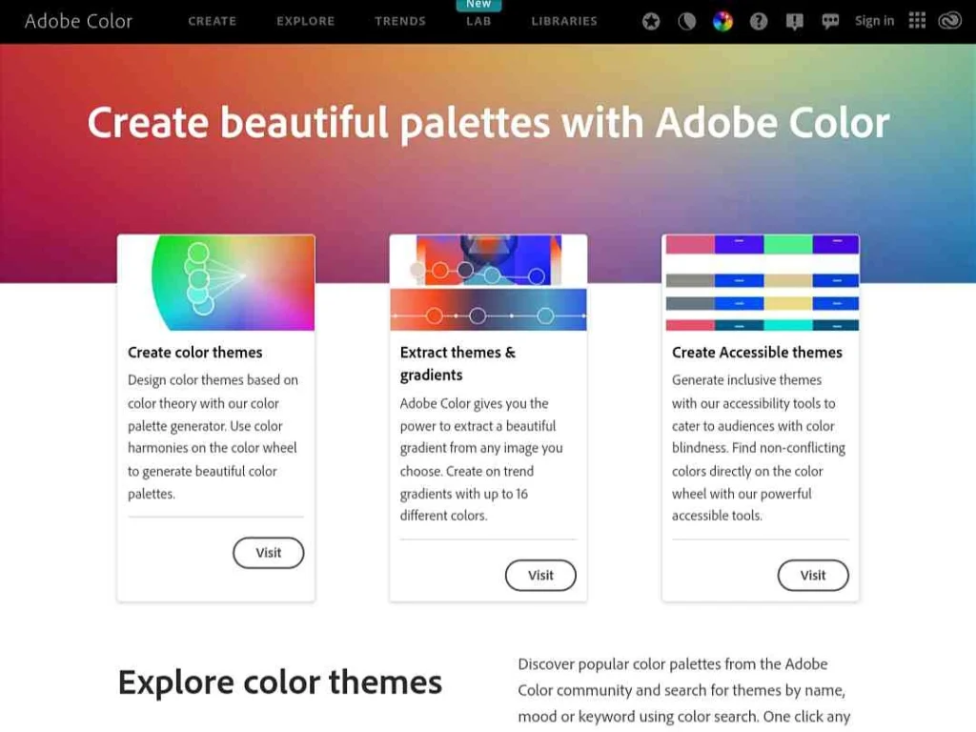Click the 'Discover popular color palettes' paragraph

(x=684, y=690)
